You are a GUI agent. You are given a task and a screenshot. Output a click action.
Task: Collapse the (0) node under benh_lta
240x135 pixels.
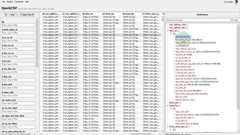click(171, 109)
